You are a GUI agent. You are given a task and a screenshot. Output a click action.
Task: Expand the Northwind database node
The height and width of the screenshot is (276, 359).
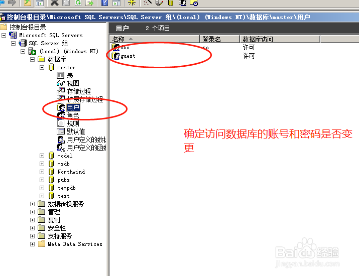[42, 172]
